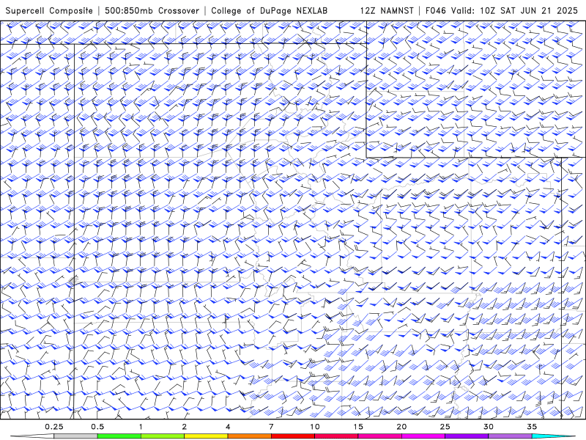586x440 pixels.
Task: Click the '1' legend value label
Action: [x=141, y=427]
